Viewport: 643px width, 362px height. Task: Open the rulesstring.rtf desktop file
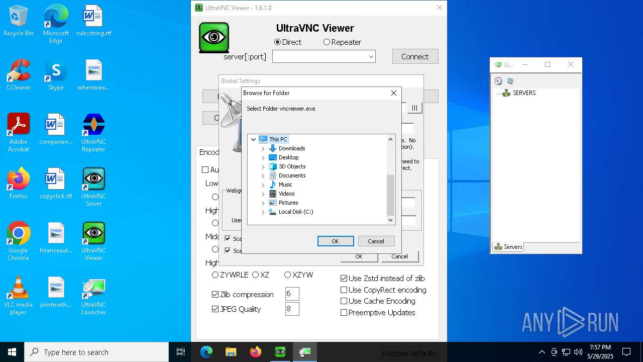tap(93, 21)
